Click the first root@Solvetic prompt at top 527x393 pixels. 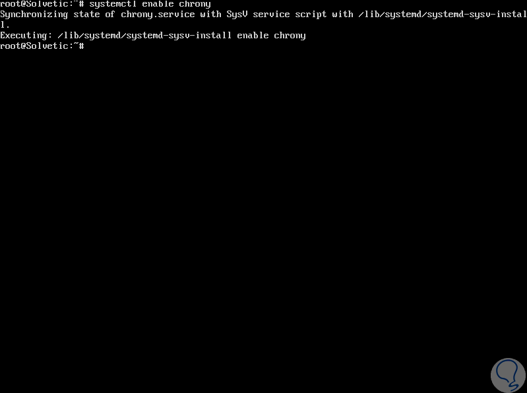pos(42,4)
